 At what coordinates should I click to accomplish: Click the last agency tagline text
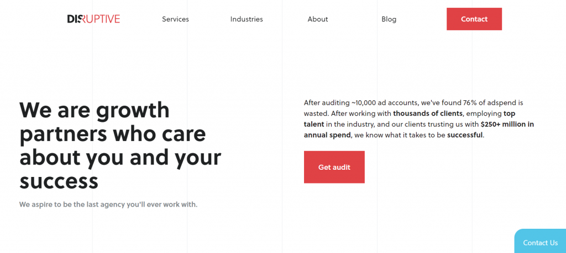pos(108,204)
